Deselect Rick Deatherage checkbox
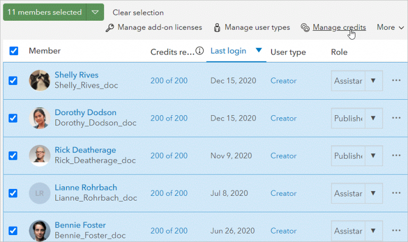 point(13,155)
